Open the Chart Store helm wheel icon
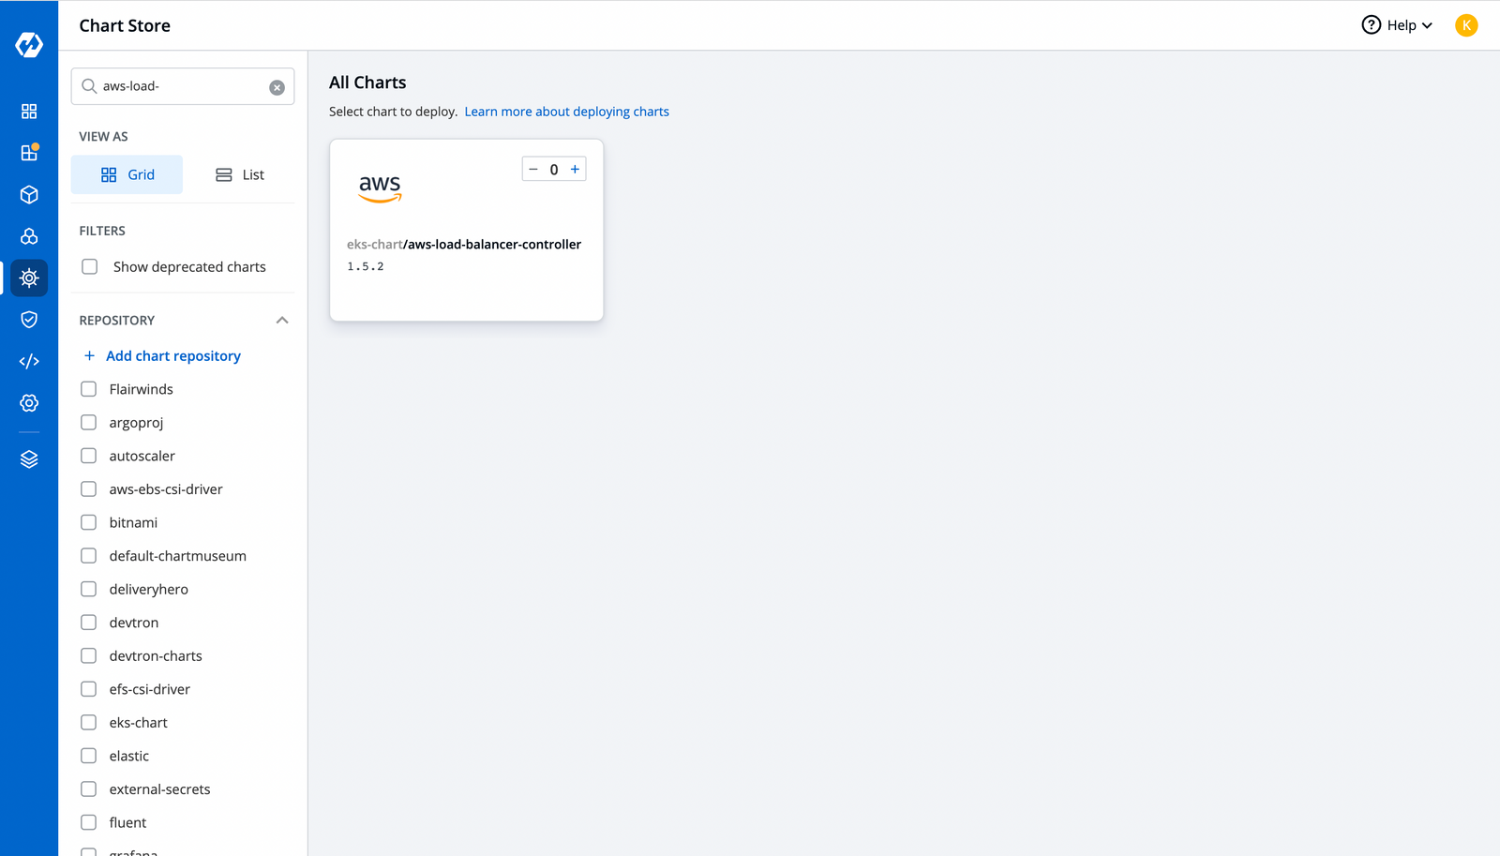Screen dimensions: 1500x856 click(x=29, y=278)
